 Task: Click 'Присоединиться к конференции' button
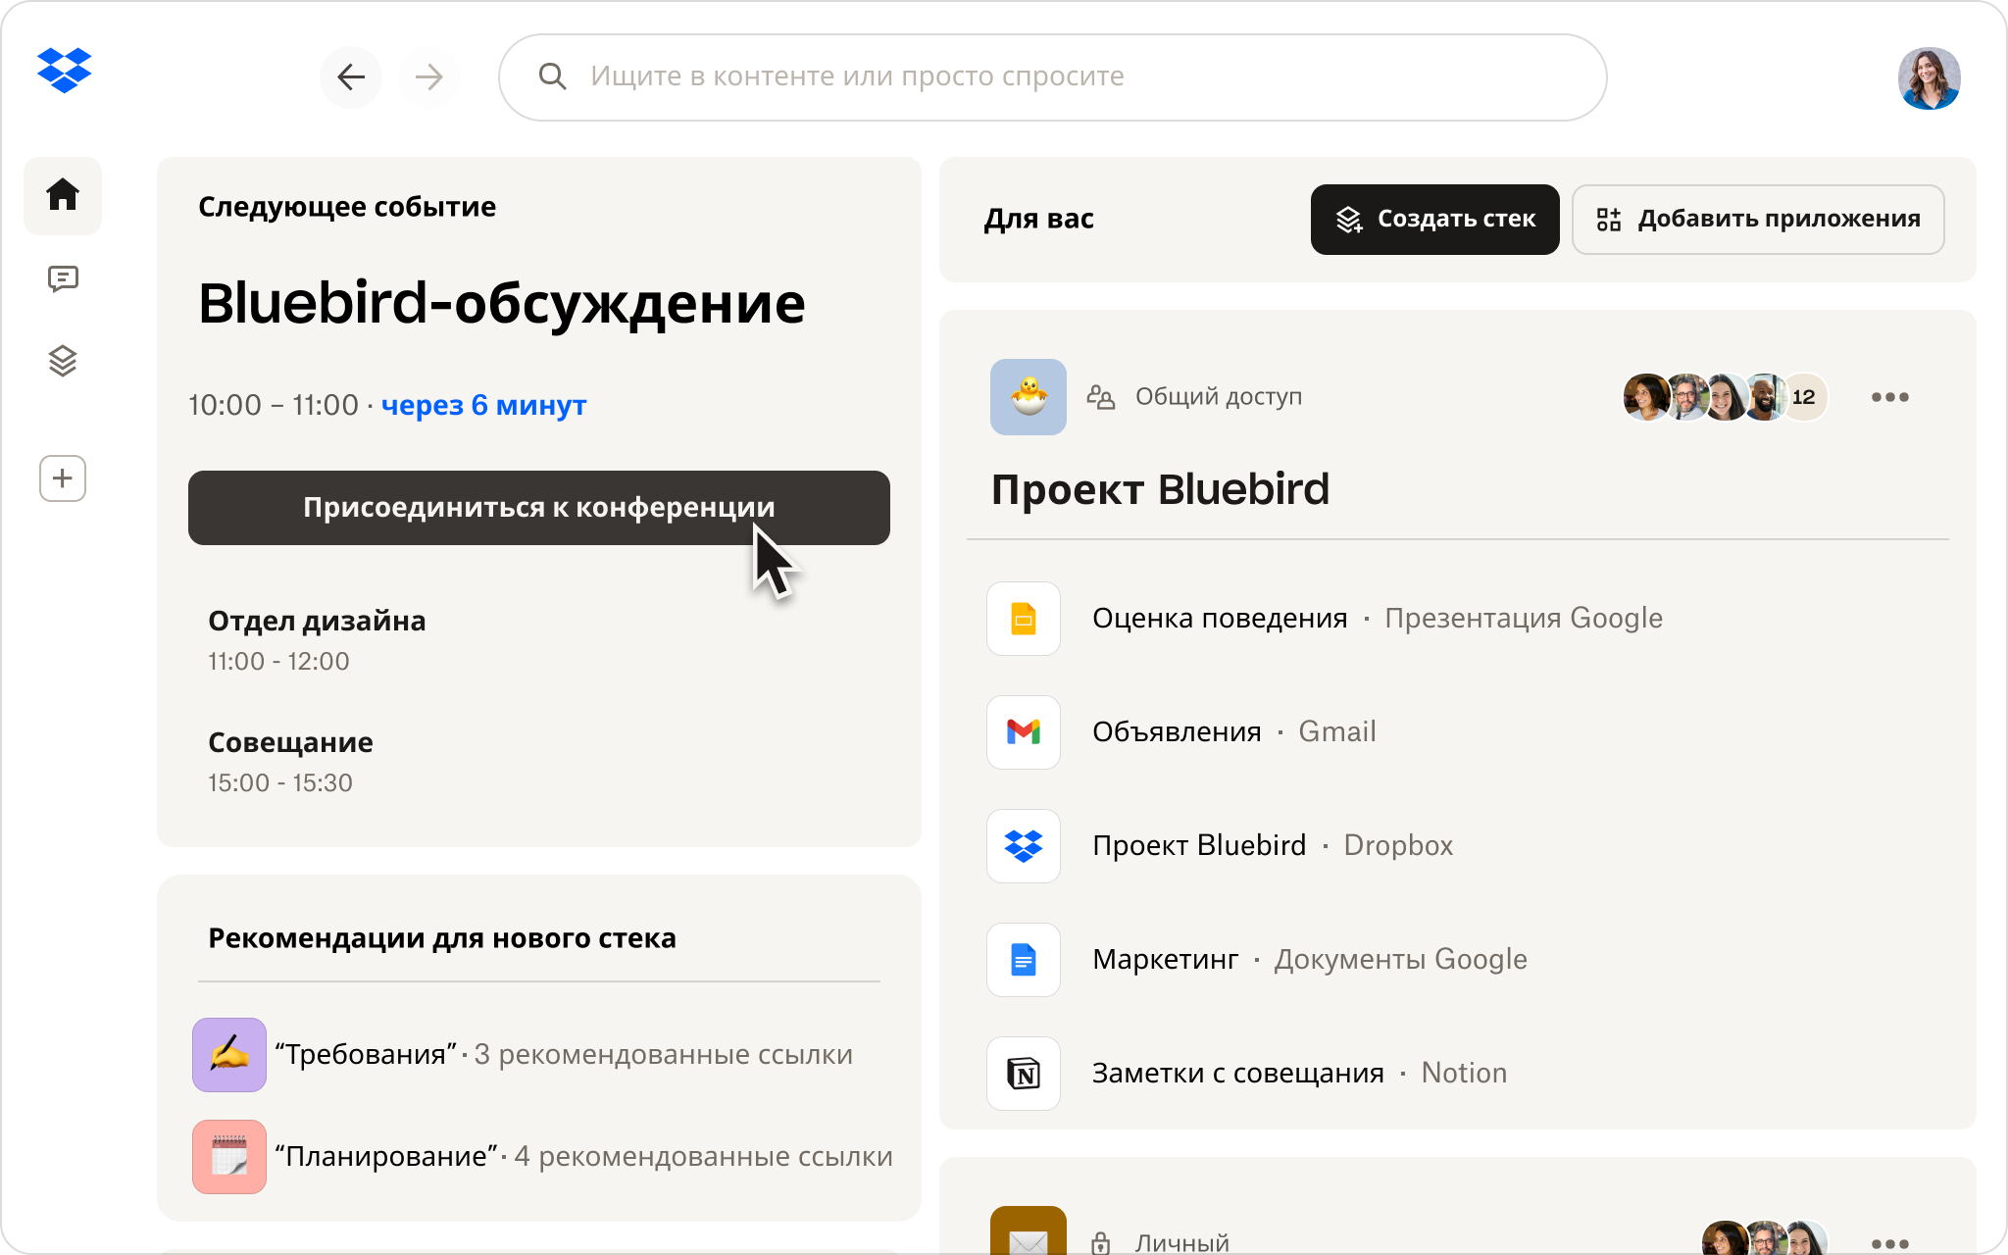click(x=539, y=508)
